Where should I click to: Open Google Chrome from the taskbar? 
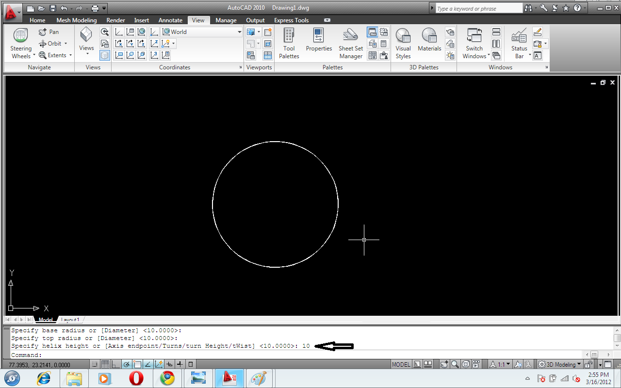click(168, 378)
